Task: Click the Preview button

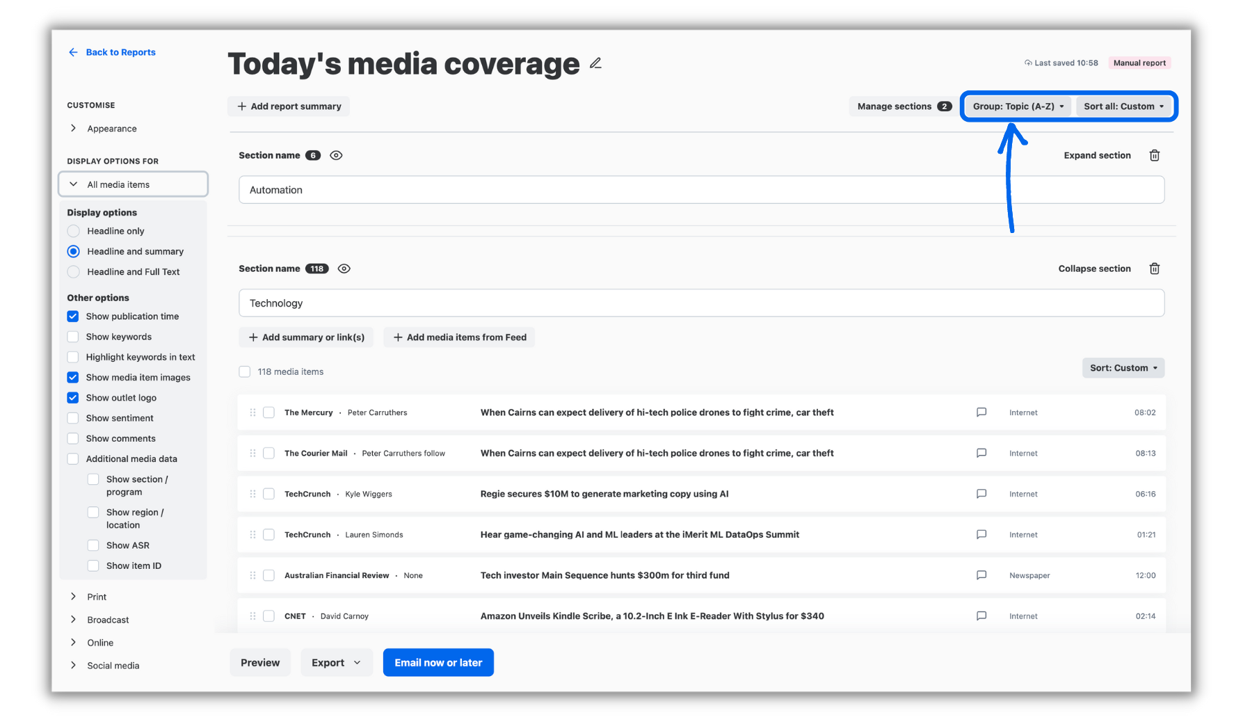Action: tap(260, 663)
